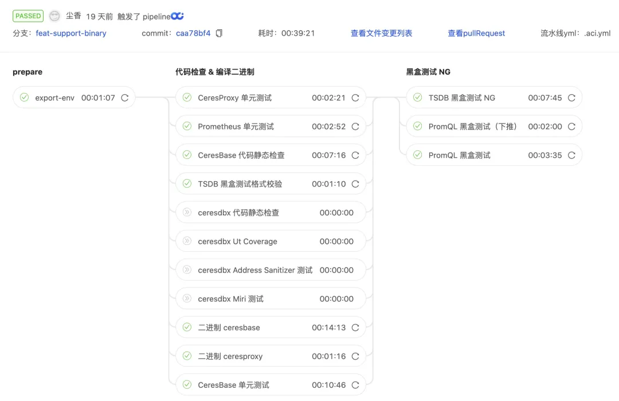The width and height of the screenshot is (619, 401).
Task: Open branch feat-support-binary link
Action: [71, 33]
